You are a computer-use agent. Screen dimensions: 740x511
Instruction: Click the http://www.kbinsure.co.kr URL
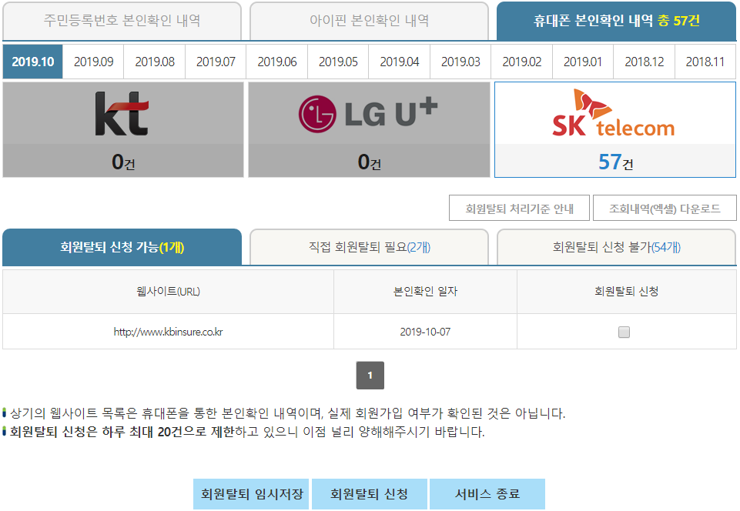coord(168,332)
